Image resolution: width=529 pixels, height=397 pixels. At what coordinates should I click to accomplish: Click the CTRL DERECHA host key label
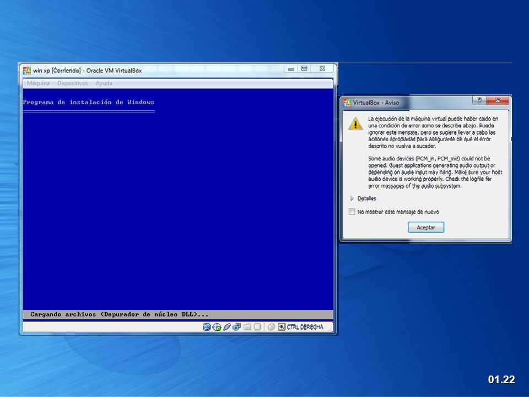[x=305, y=327]
